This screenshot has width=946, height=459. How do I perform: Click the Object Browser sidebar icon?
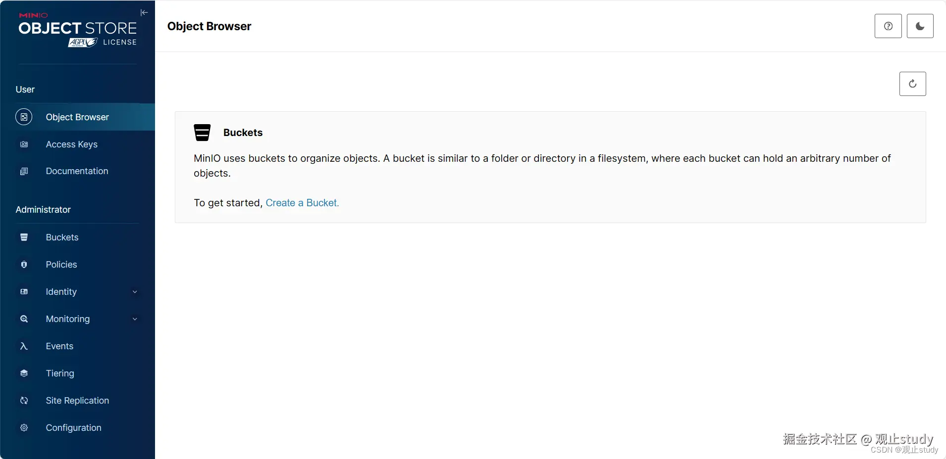pyautogui.click(x=24, y=117)
